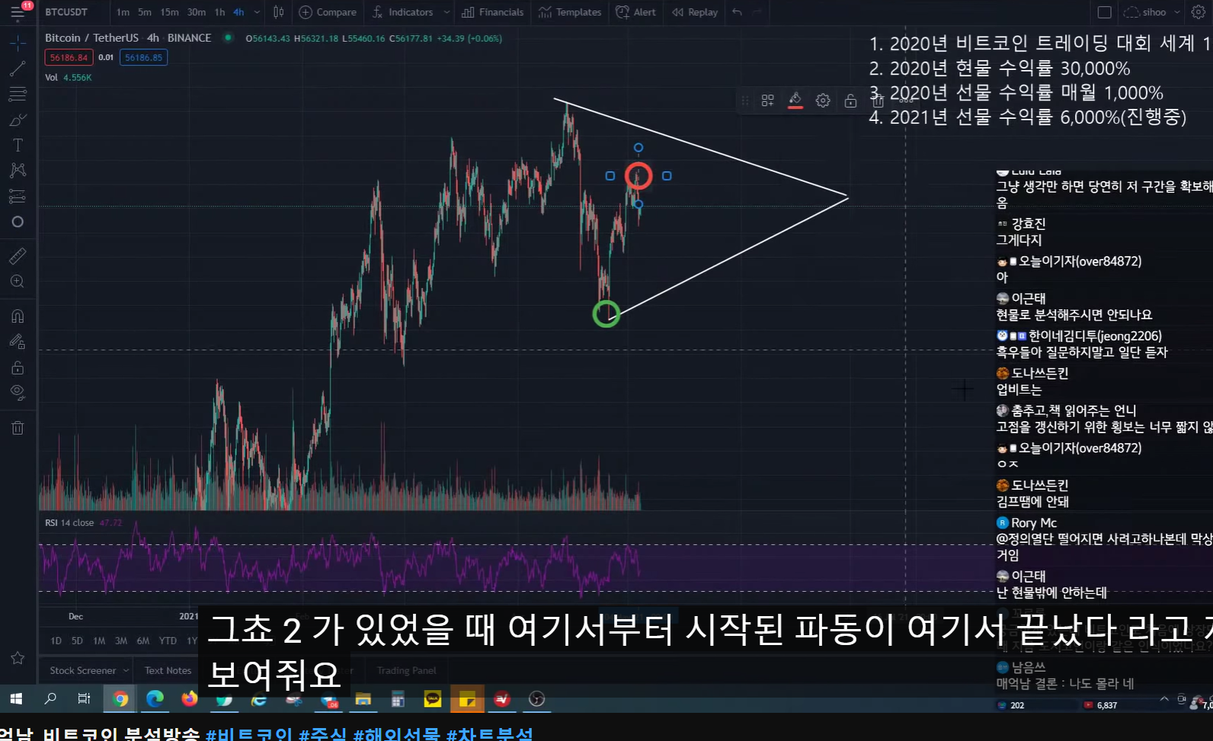Select the ruler measure tool
1213x741 pixels.
(18, 256)
